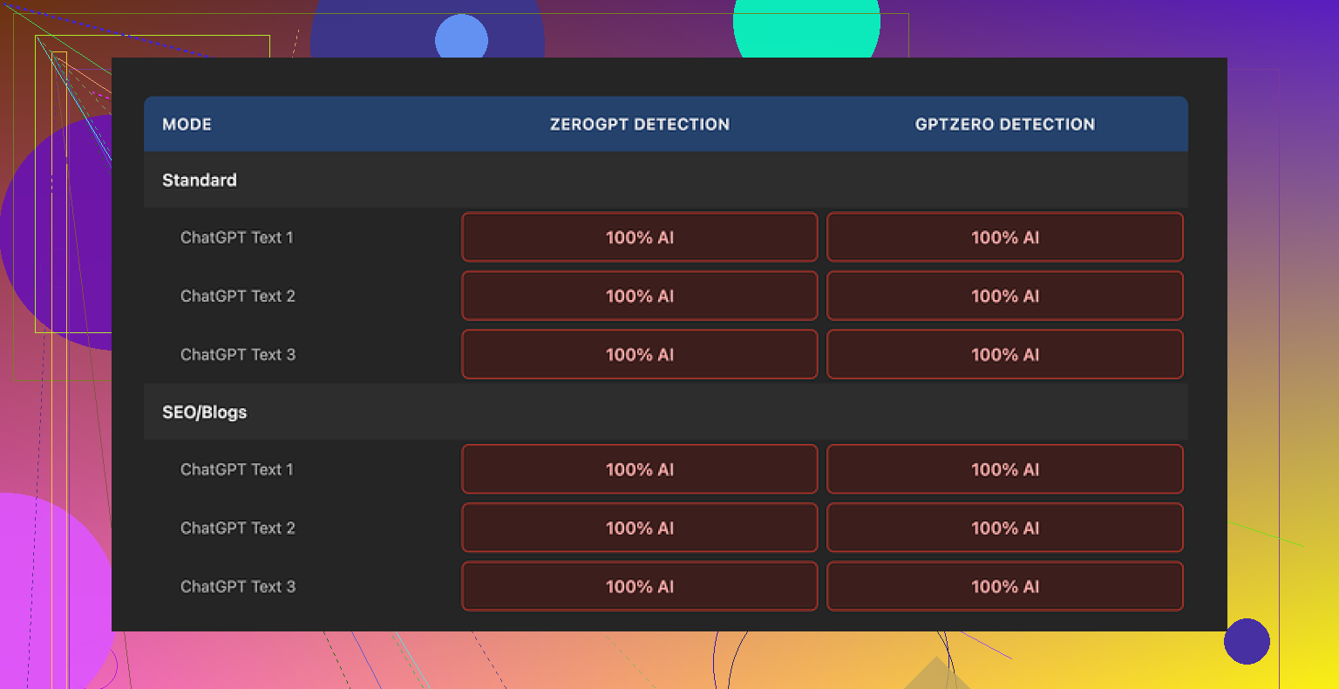This screenshot has width=1339, height=689.
Task: Select the SEO/Blogs section row
Action: [205, 412]
